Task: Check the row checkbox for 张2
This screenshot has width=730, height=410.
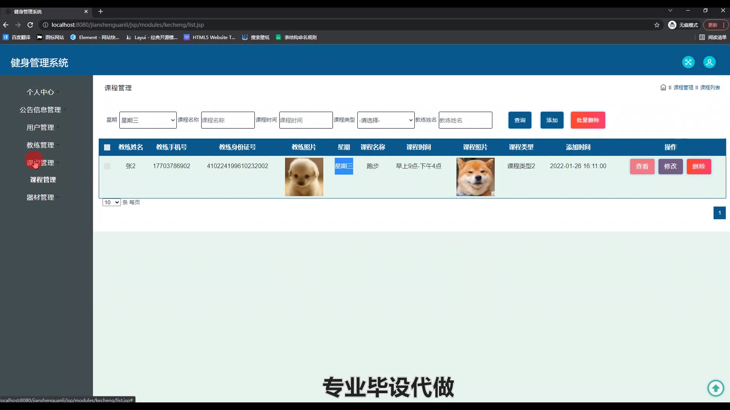Action: tap(107, 166)
